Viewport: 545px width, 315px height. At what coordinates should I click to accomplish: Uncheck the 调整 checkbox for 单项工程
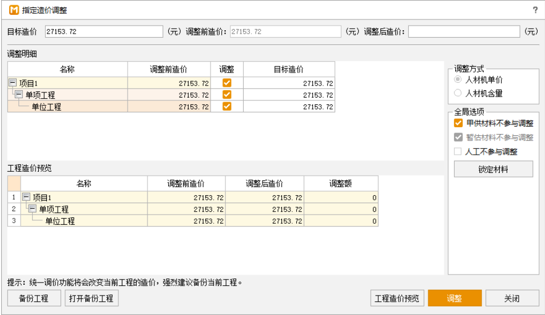coord(227,95)
